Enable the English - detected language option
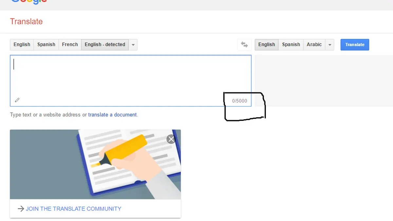This screenshot has height=221, width=393. tap(105, 45)
